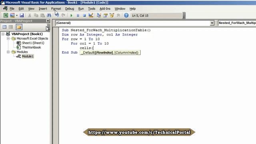
Task: Click the Sub Nested_ForWach_MultiplicationTable() line
Action: tap(106, 30)
